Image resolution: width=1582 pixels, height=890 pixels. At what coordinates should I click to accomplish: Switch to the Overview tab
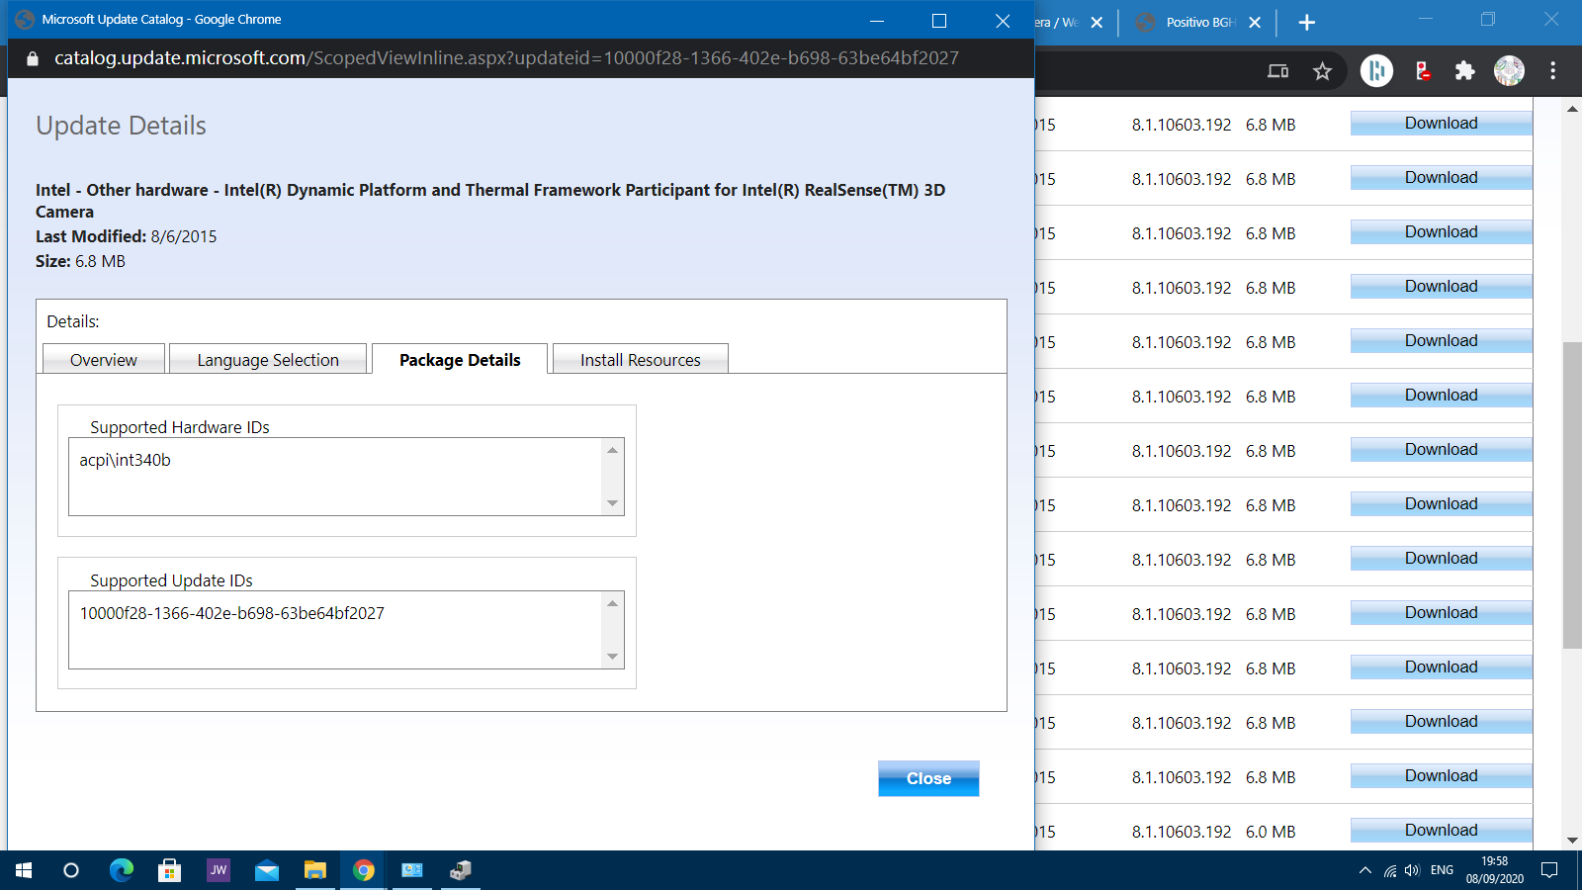click(x=104, y=360)
